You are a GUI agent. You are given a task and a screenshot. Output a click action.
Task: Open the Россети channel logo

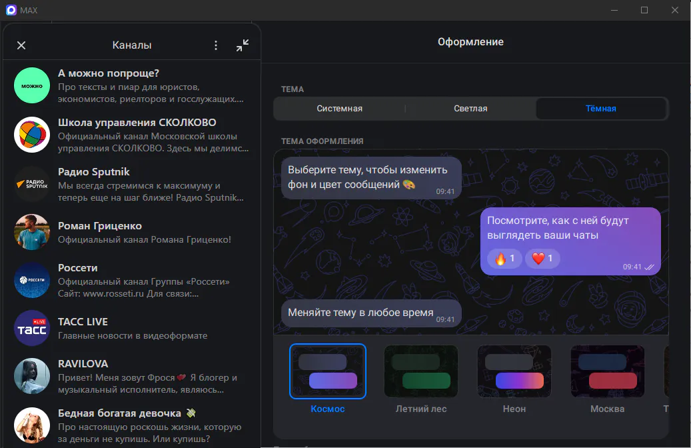[32, 280]
